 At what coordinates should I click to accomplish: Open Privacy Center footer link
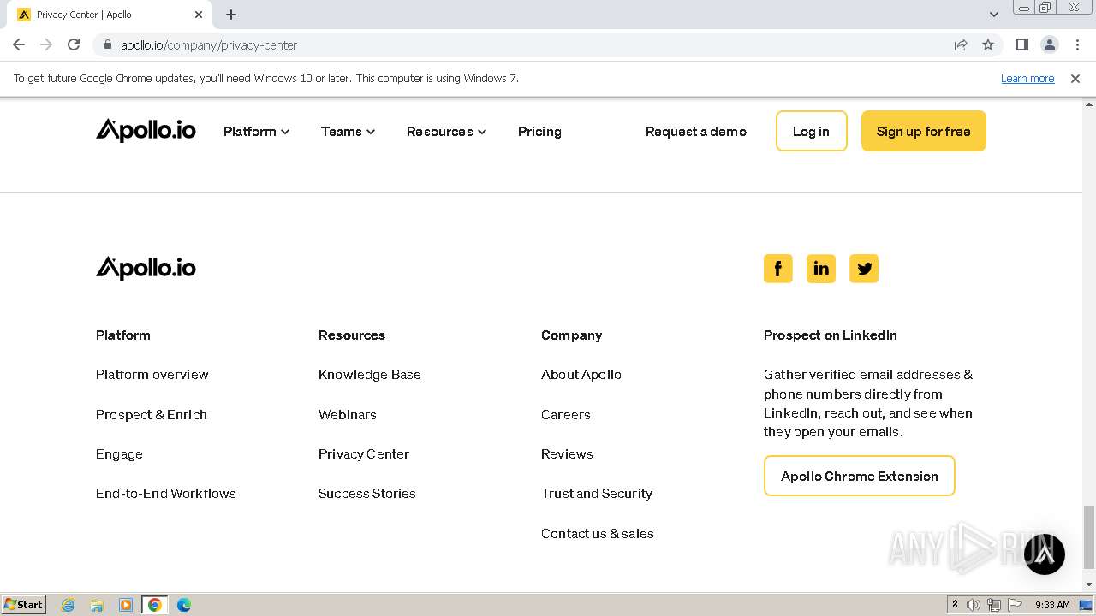pyautogui.click(x=364, y=454)
